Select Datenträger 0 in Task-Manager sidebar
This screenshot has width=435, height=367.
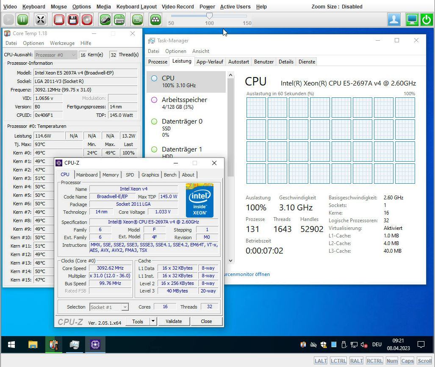[x=186, y=128]
